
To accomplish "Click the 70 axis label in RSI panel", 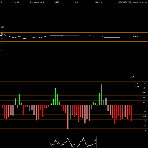I will point(2,34).
